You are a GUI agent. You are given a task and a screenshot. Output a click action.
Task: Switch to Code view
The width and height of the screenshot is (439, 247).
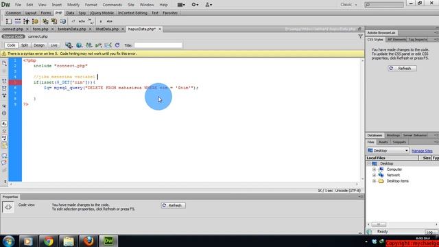point(11,45)
